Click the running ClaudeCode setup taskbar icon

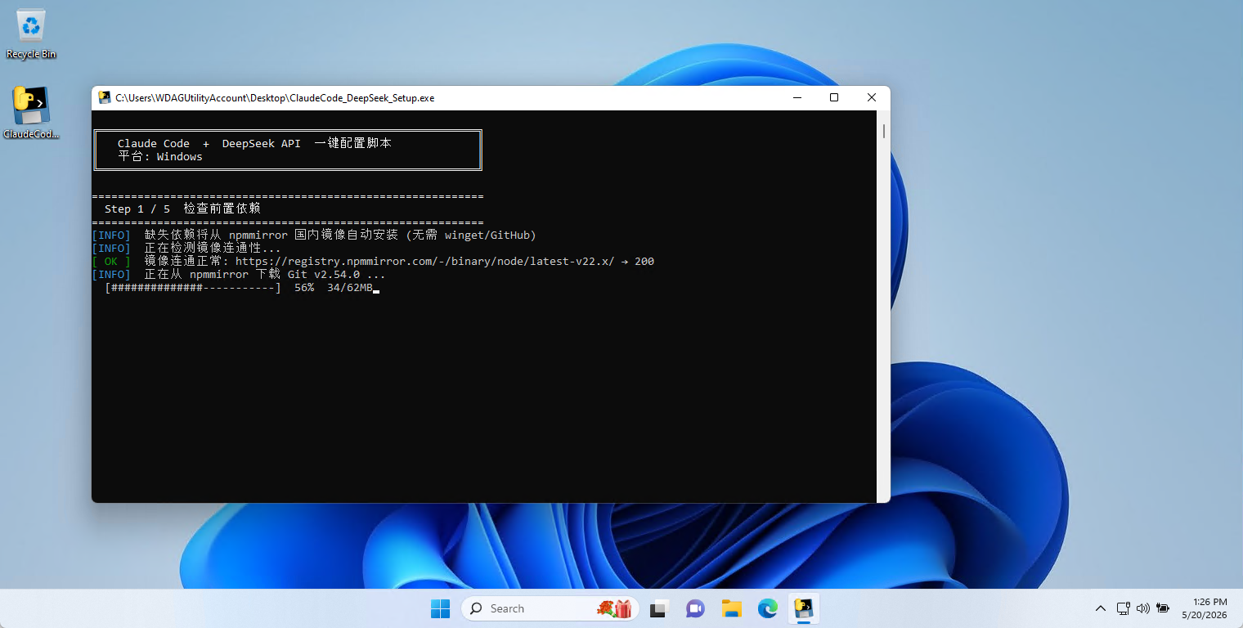pyautogui.click(x=804, y=608)
